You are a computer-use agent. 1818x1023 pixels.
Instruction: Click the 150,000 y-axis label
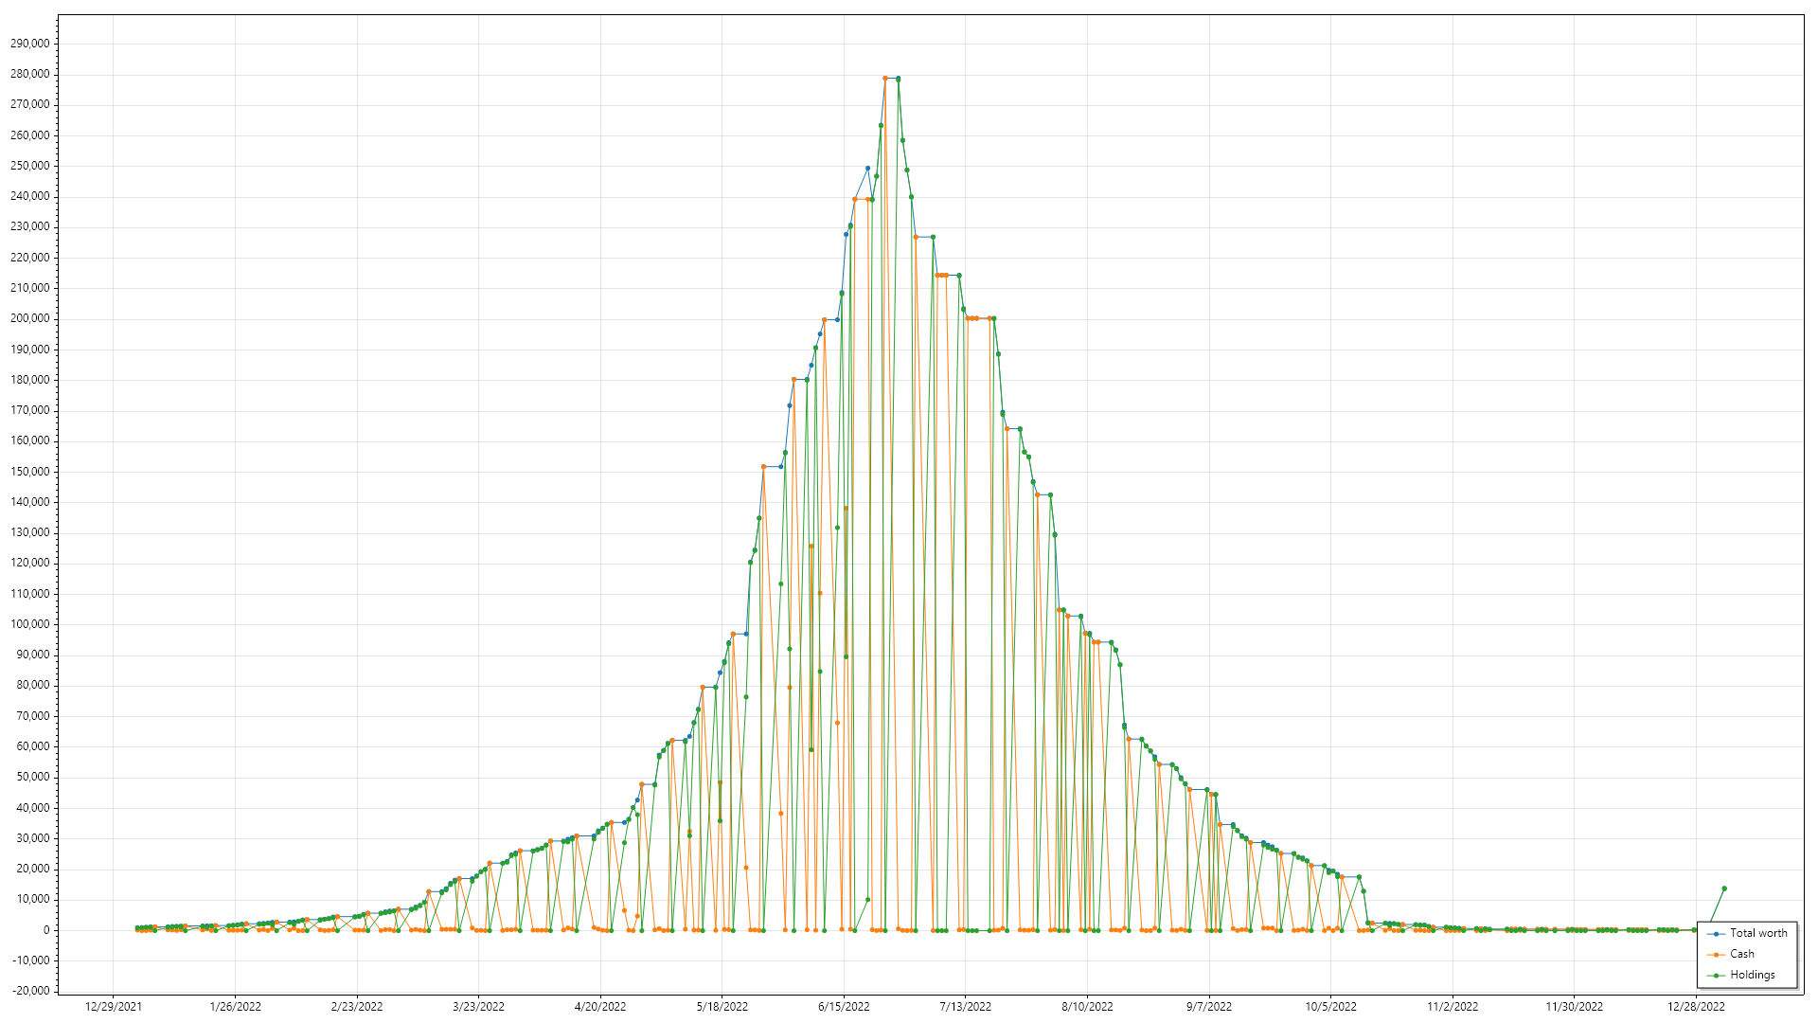pos(30,472)
